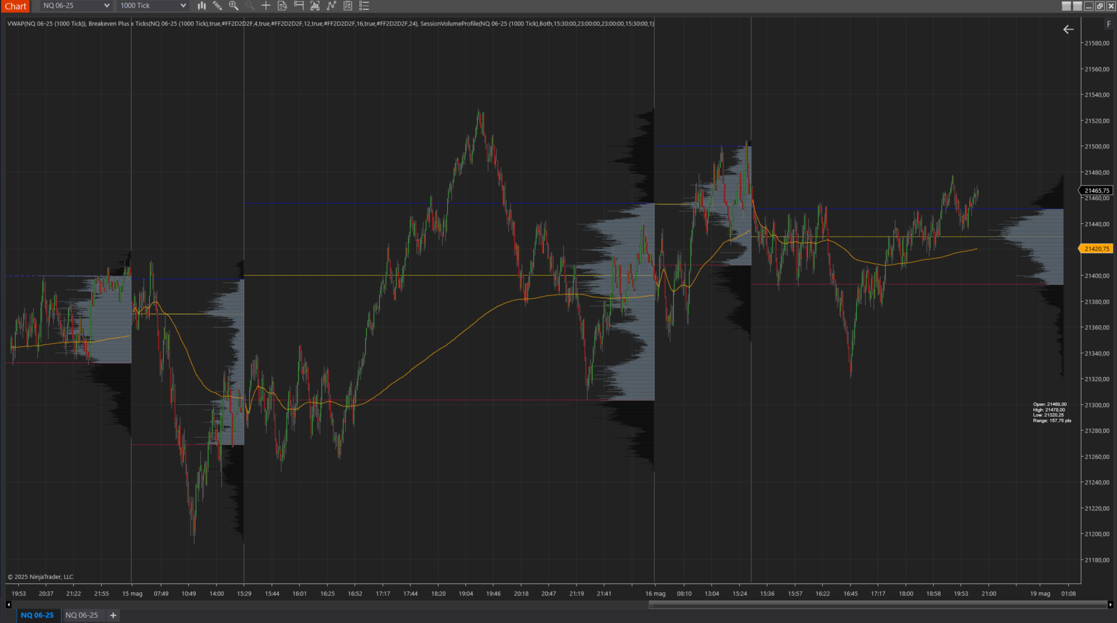Open Chart Trader via its toolbar icon

click(x=314, y=6)
